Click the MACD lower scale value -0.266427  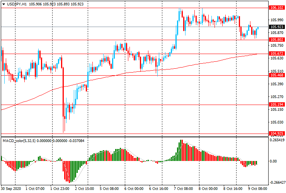coord(277,183)
